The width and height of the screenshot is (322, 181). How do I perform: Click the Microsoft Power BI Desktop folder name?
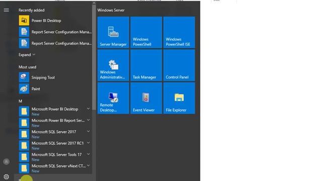[x=55, y=109]
